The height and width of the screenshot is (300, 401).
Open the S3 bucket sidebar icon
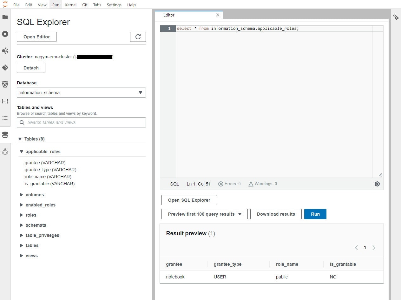point(5,84)
